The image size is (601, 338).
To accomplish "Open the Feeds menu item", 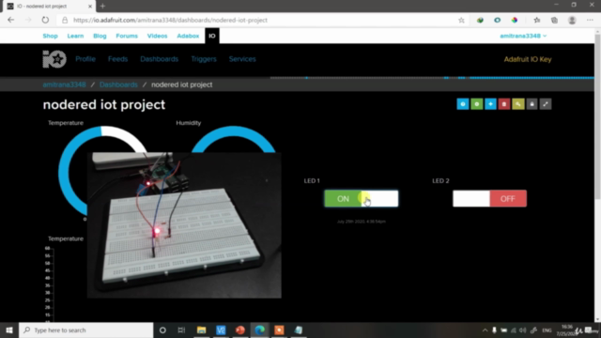I will [x=117, y=59].
